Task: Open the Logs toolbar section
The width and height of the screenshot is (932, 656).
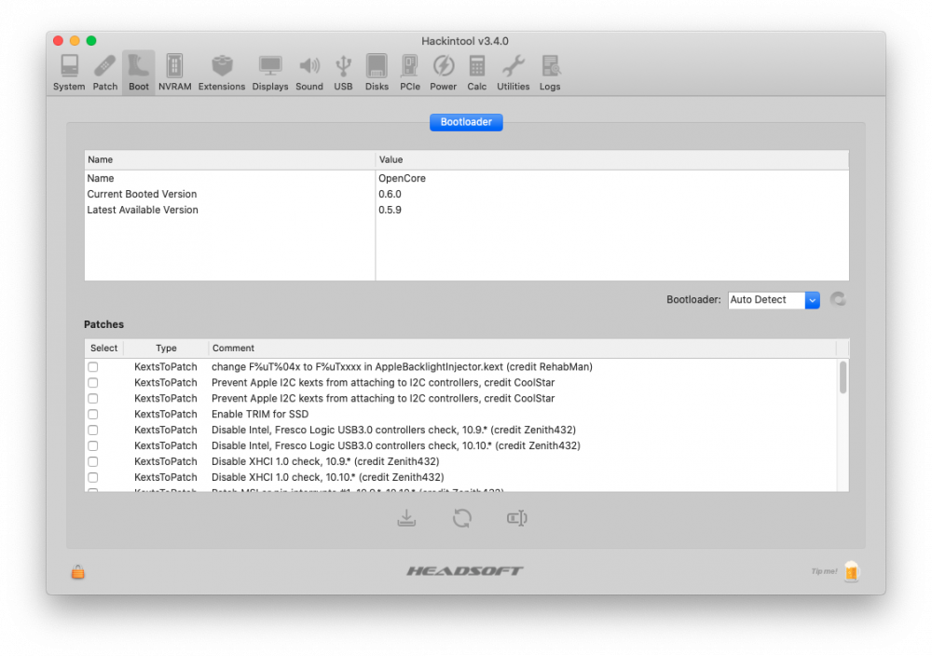Action: coord(550,73)
